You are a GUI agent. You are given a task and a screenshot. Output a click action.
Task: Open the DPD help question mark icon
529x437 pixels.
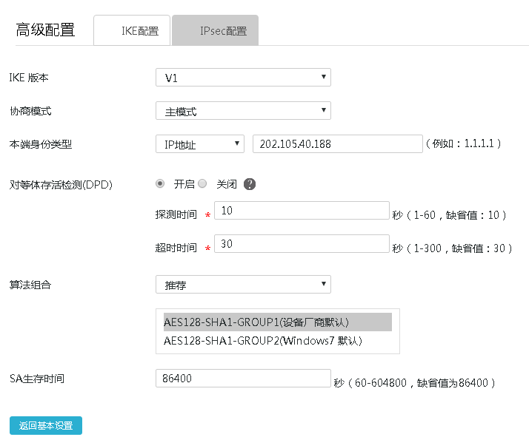coord(250,184)
